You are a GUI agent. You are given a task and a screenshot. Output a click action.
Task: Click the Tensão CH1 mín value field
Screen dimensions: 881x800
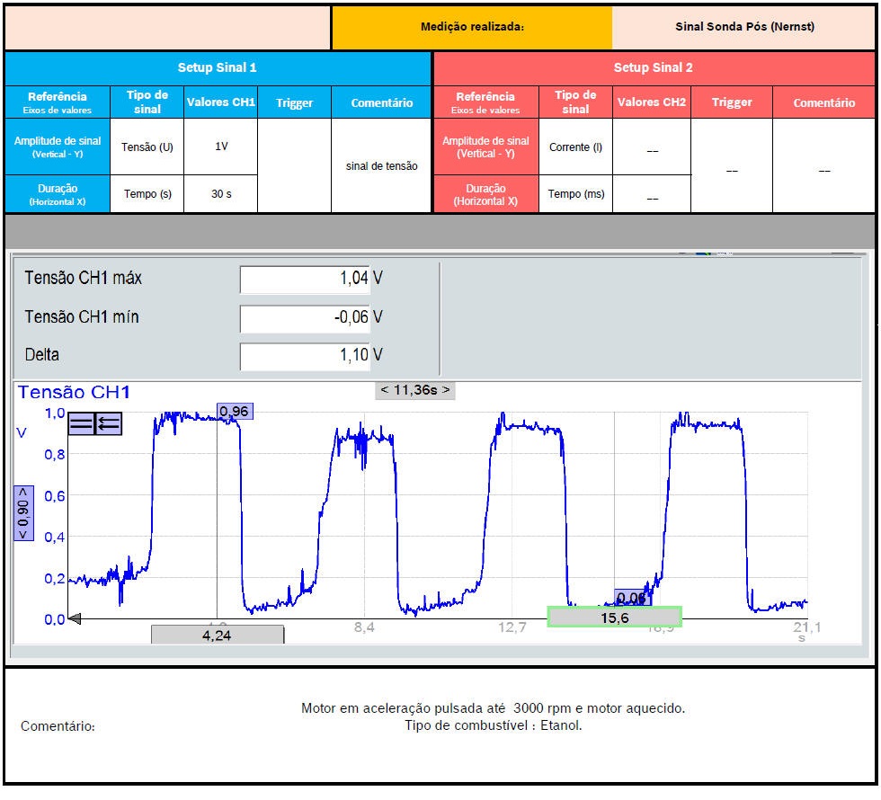(x=305, y=318)
